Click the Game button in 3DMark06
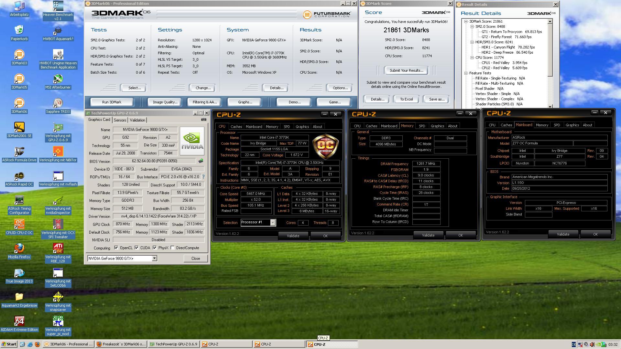This screenshot has height=349, width=621. [x=334, y=102]
